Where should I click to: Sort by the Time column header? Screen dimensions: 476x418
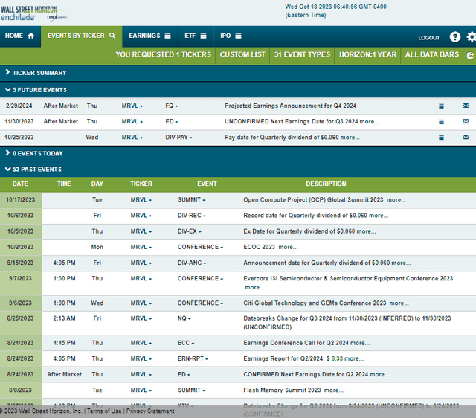[x=65, y=184]
